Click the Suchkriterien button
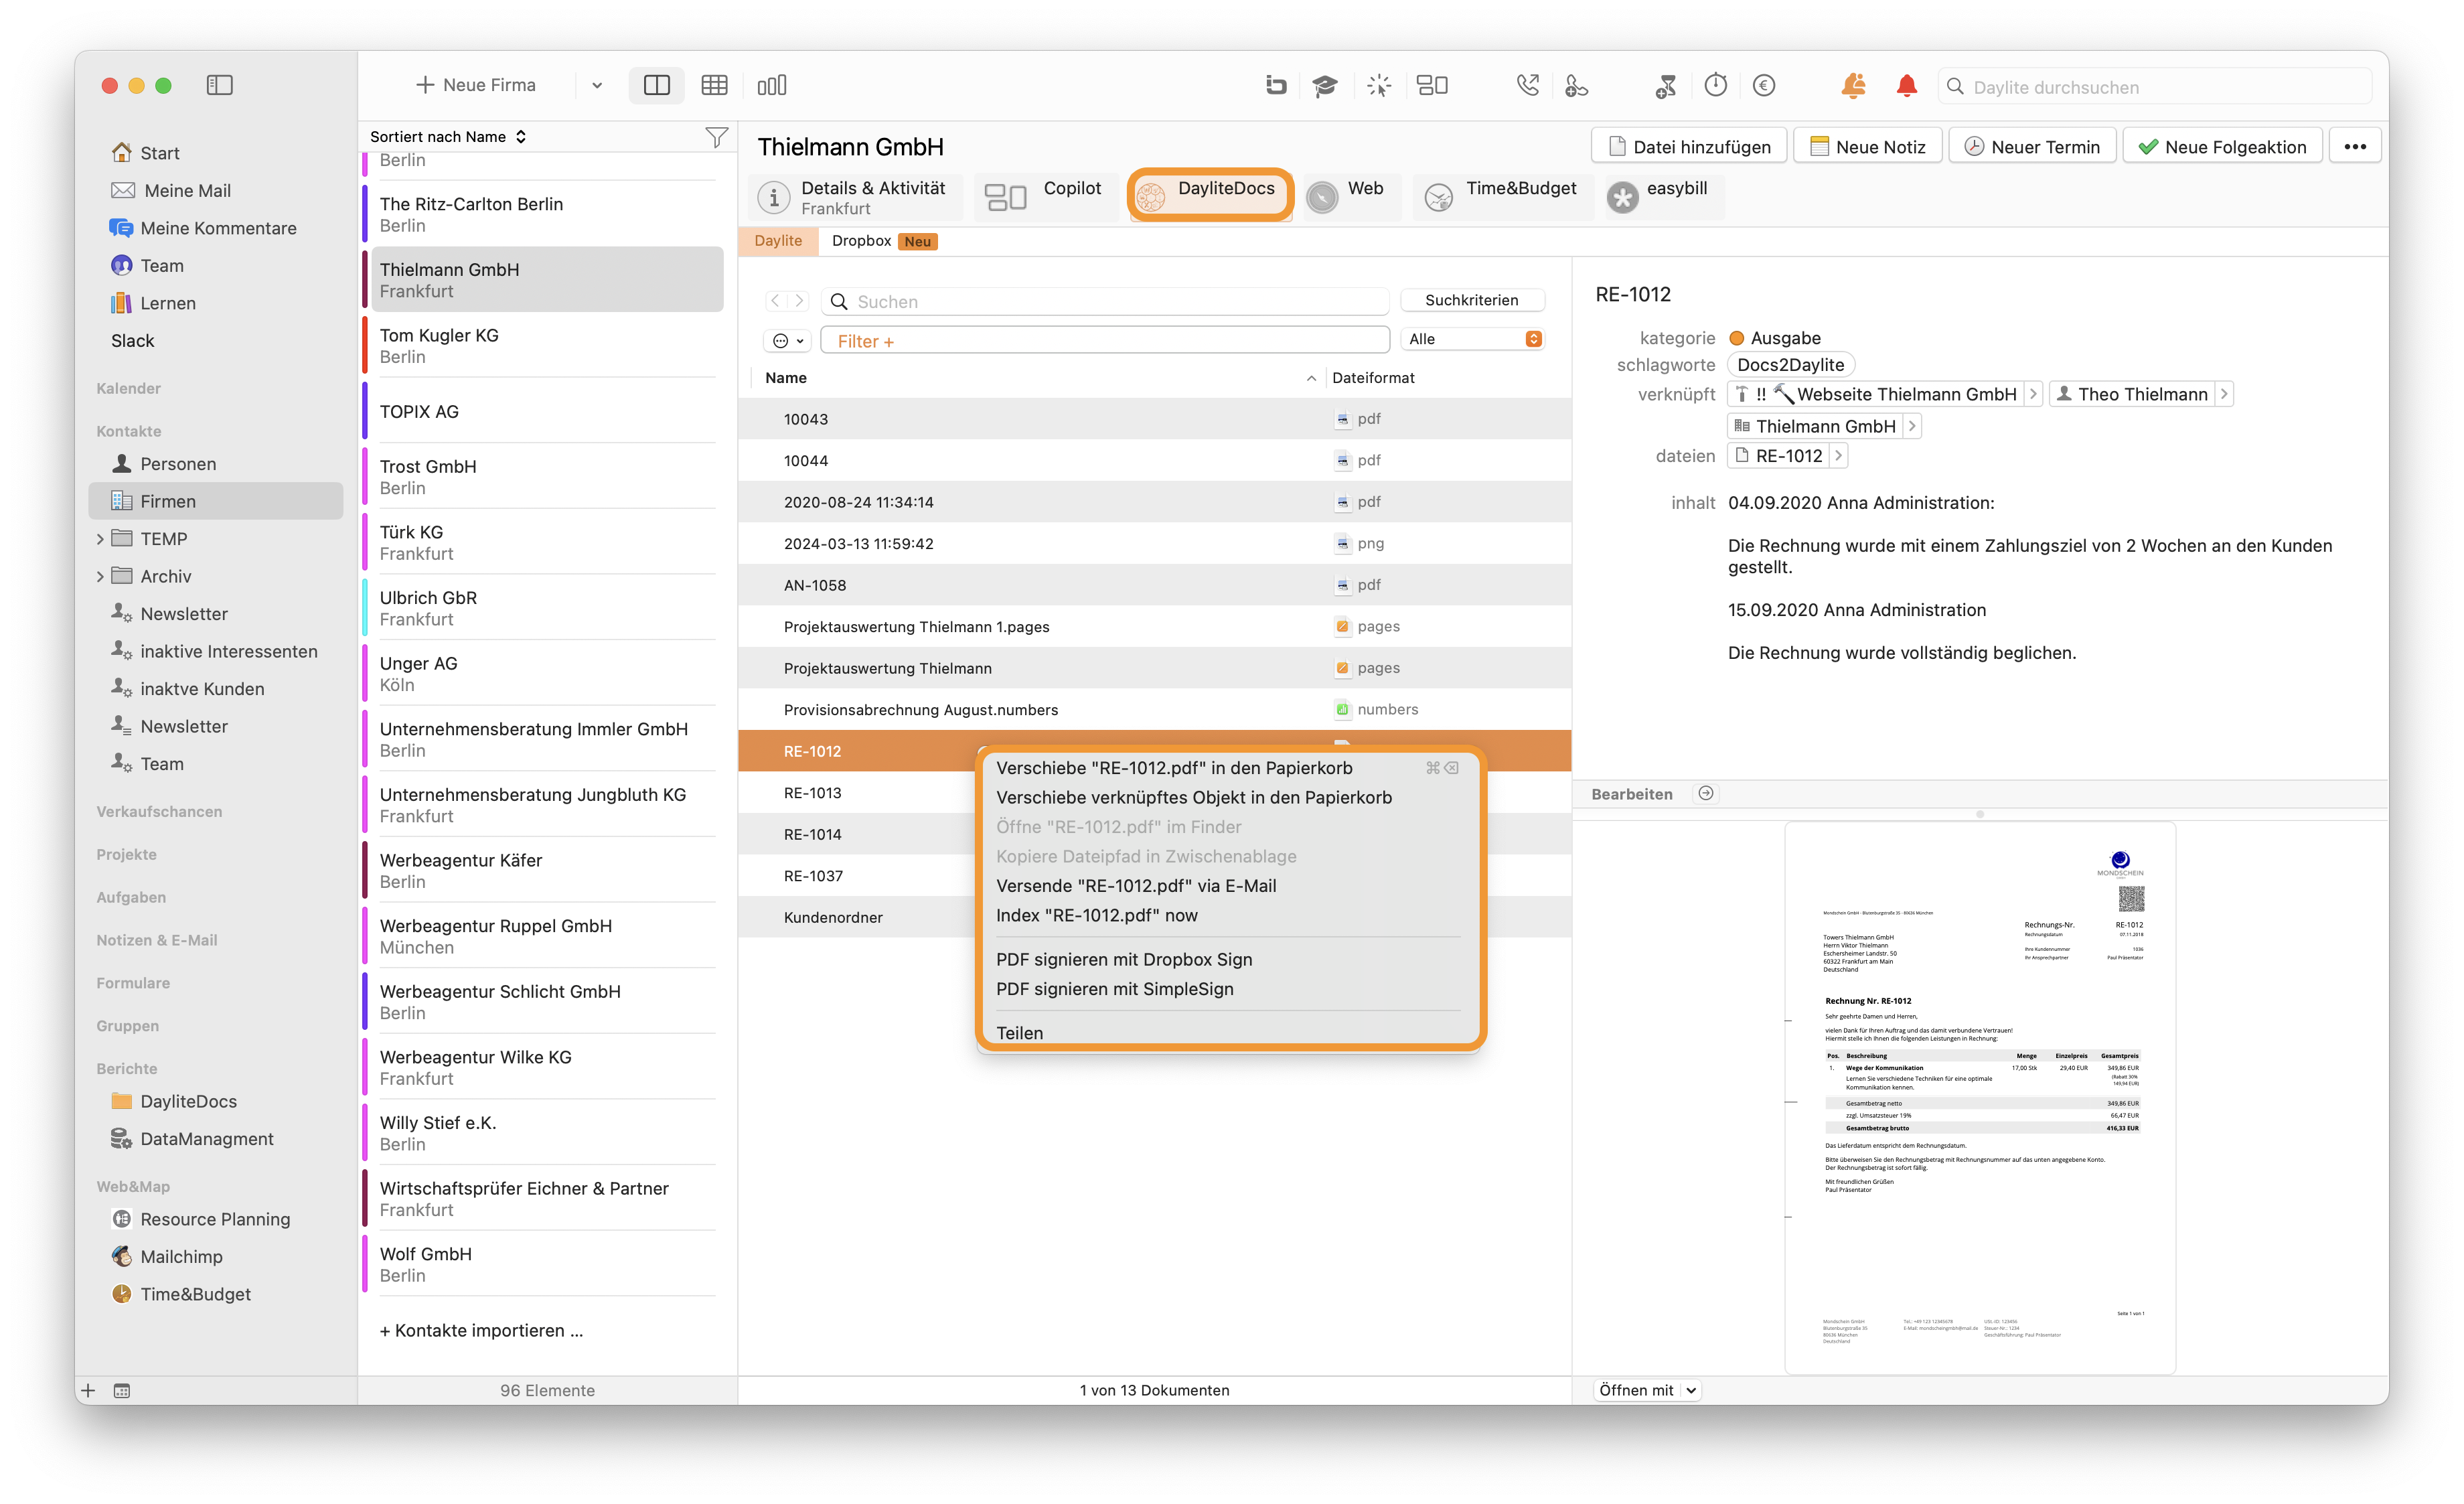The height and width of the screenshot is (1504, 2464). click(x=1471, y=300)
